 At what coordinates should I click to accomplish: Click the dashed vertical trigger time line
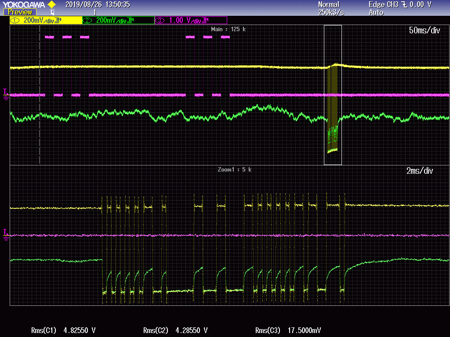pos(40,95)
